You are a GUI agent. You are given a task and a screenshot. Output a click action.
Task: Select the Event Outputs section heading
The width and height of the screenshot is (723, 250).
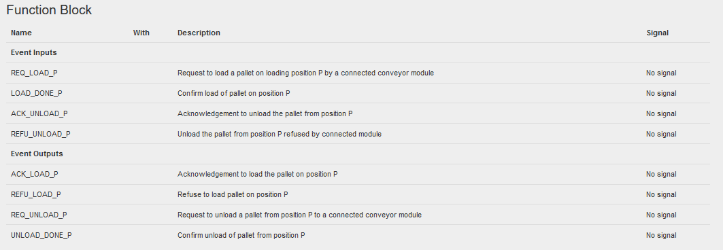point(37,154)
